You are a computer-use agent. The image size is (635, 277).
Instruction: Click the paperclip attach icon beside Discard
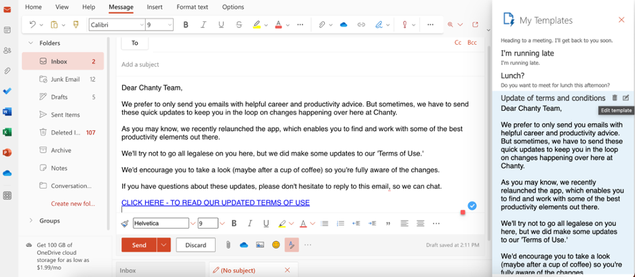(x=228, y=245)
